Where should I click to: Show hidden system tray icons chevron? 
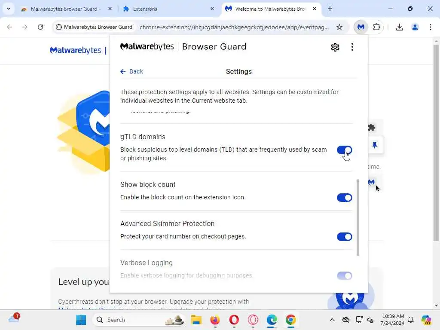[x=332, y=320]
